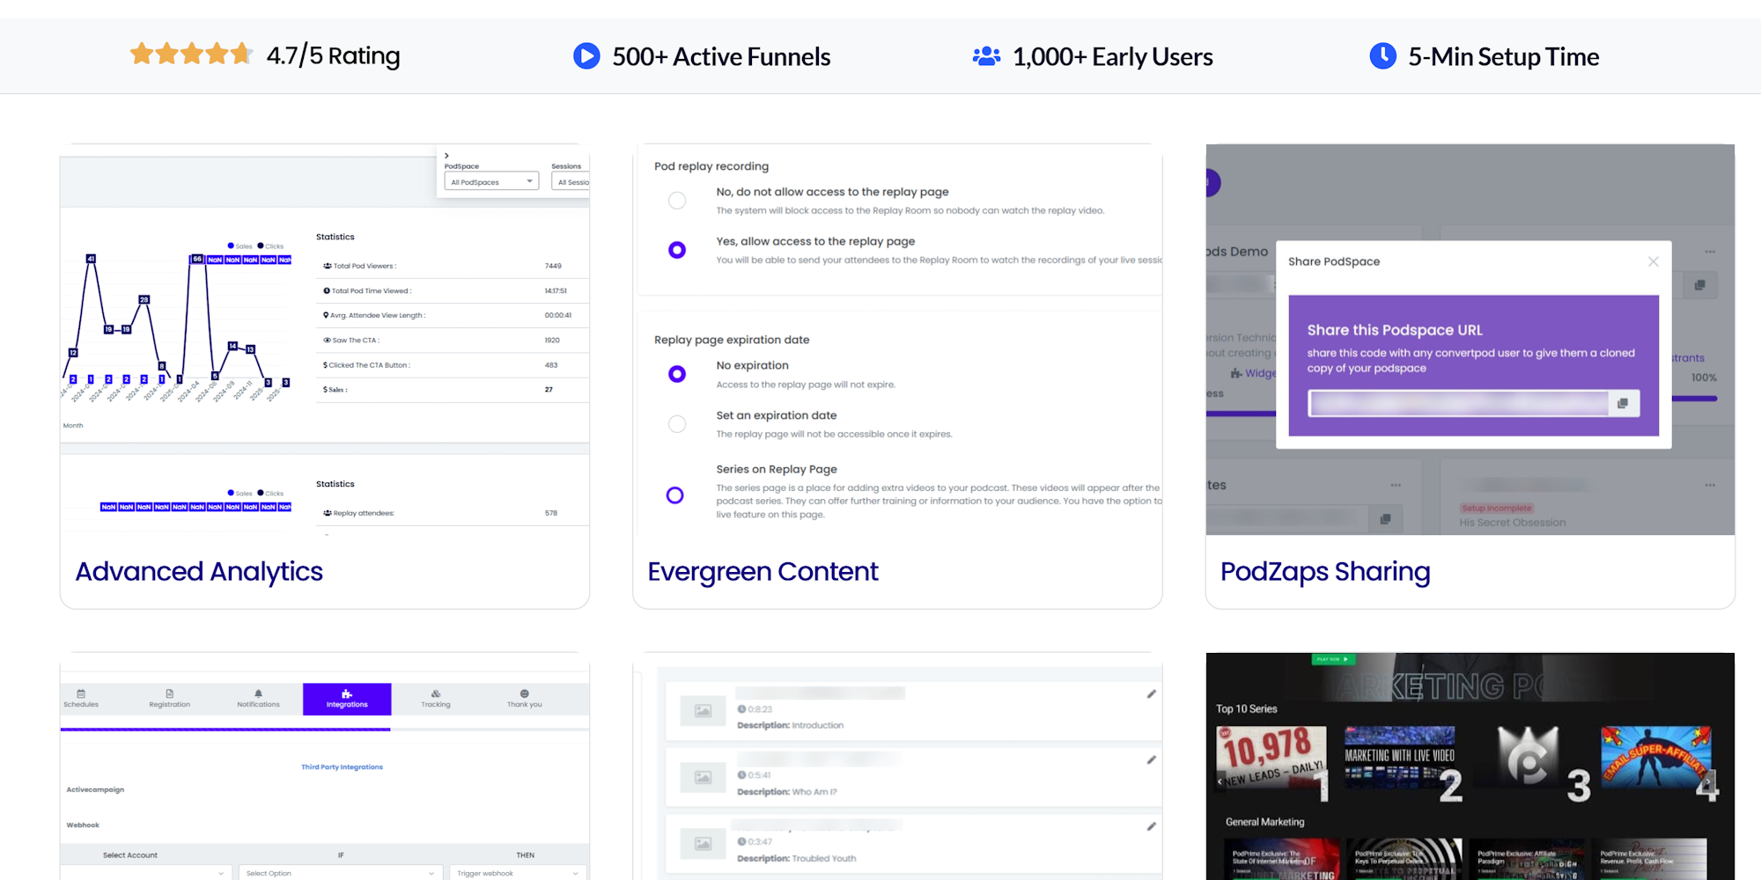Edit the Troubled Youth video with the pencil icon
Viewport: 1761px width, 880px height.
[1151, 827]
